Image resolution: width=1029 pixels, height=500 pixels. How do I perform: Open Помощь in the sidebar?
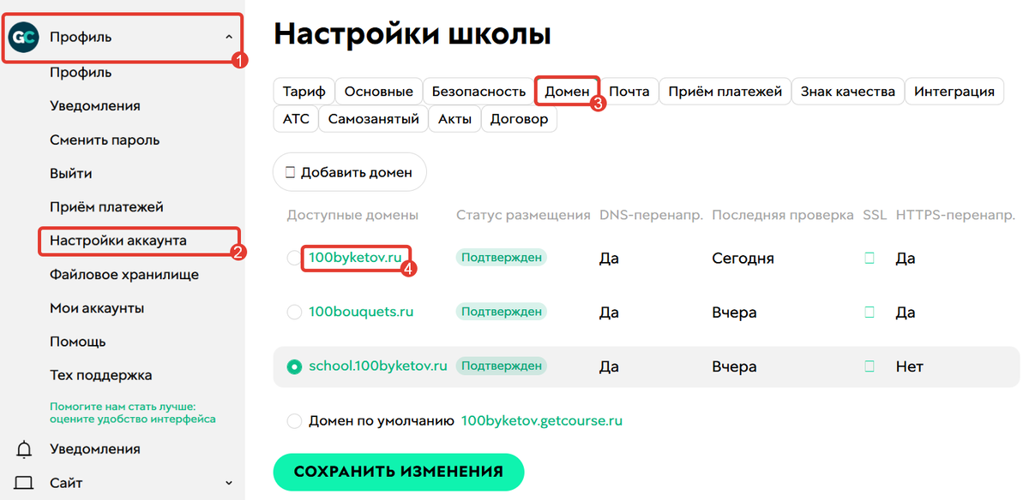click(x=78, y=342)
